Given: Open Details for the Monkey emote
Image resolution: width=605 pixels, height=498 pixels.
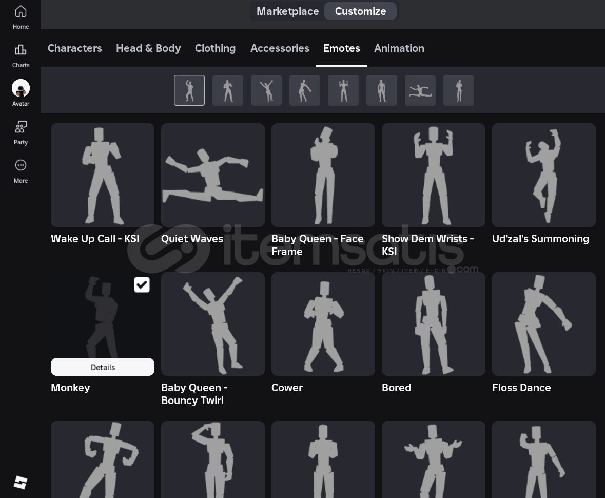Looking at the screenshot, I should pyautogui.click(x=103, y=367).
